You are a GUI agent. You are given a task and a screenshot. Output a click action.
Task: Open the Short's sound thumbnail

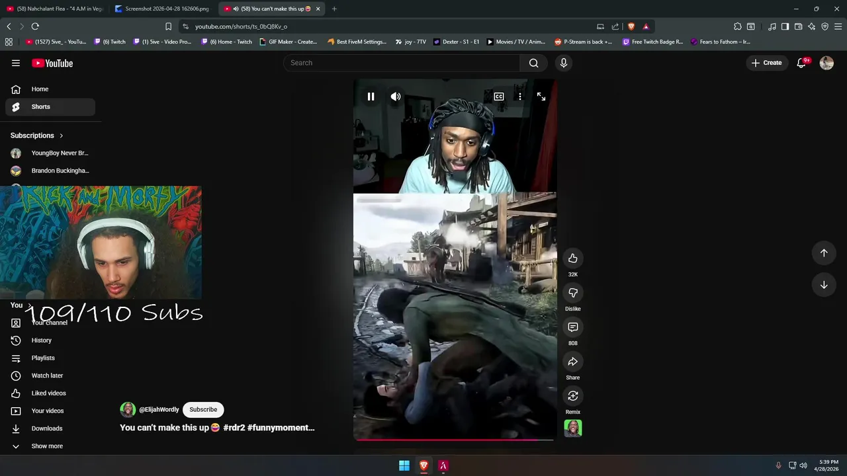[573, 428]
